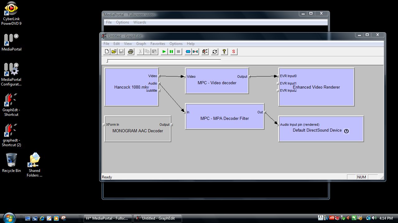Click the seek bar slider handle

(107, 61)
